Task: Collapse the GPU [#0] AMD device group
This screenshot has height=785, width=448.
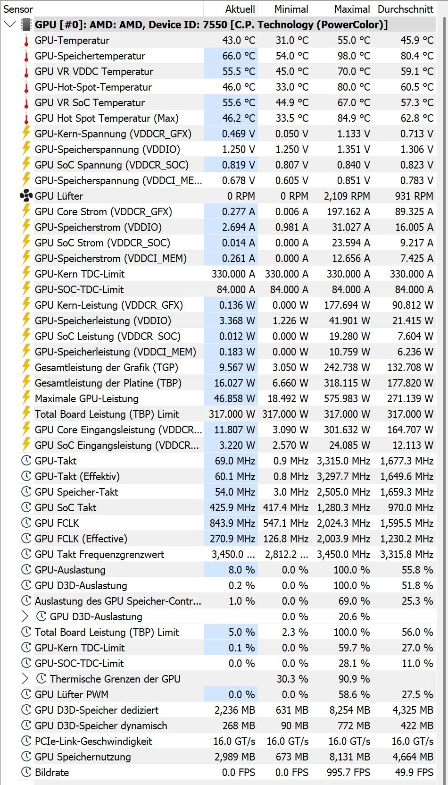Action: click(x=9, y=25)
